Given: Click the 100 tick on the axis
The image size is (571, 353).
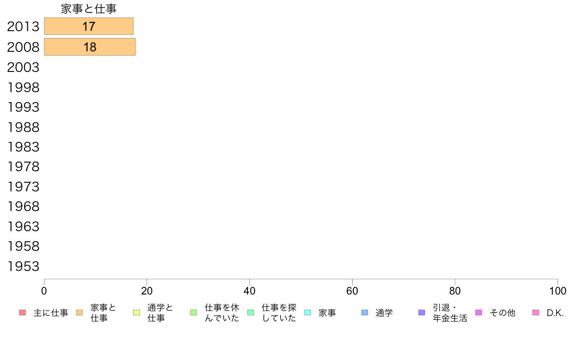Looking at the screenshot, I should pyautogui.click(x=558, y=291).
